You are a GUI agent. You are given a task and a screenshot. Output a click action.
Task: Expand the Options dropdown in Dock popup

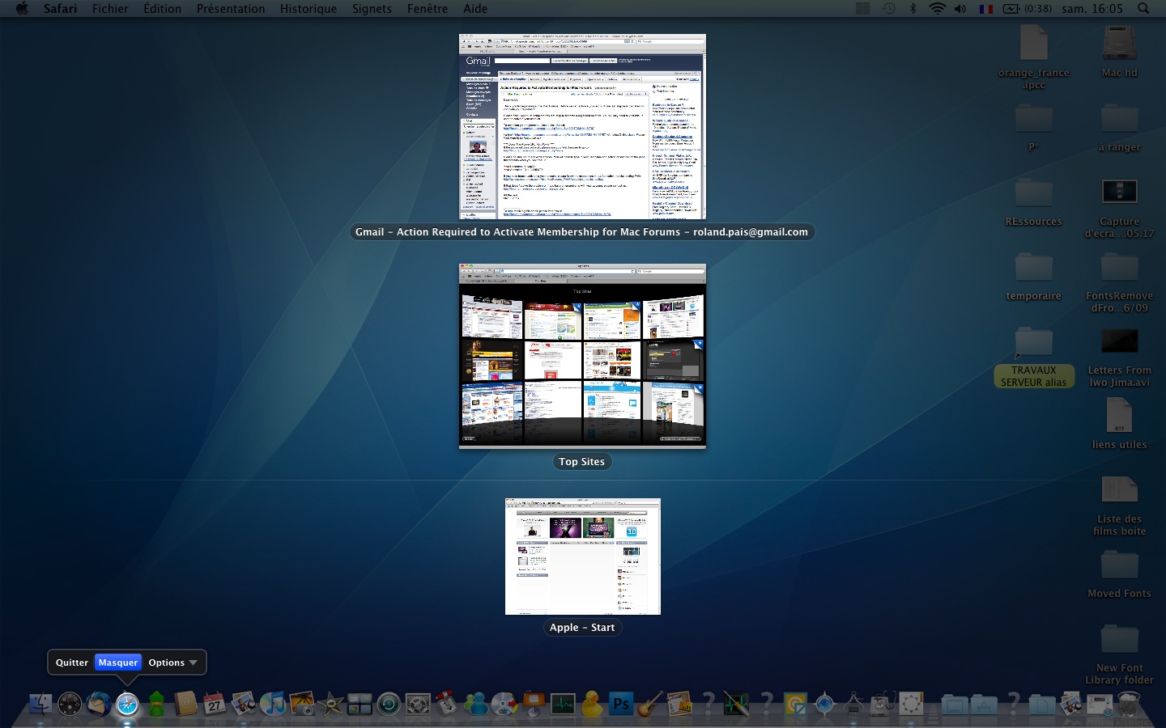tap(172, 662)
